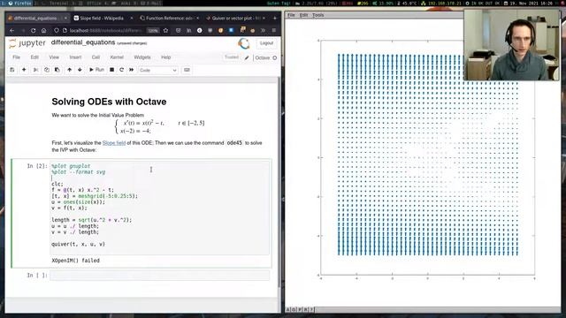Insert a new cell below with plus icon
This screenshot has width=566, height=318.
pos(24,70)
